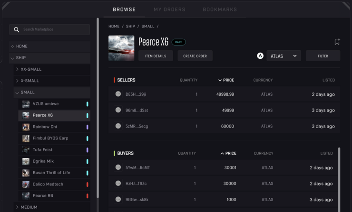Viewport: 352px width, 212px height.
Task: Open ITEM DETAILS
Action: point(156,56)
